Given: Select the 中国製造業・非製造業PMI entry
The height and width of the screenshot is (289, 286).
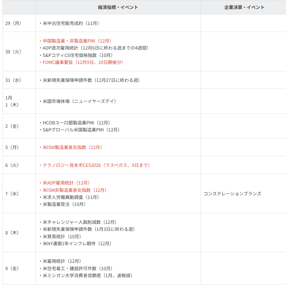Looking at the screenshot, I should tap(77, 41).
